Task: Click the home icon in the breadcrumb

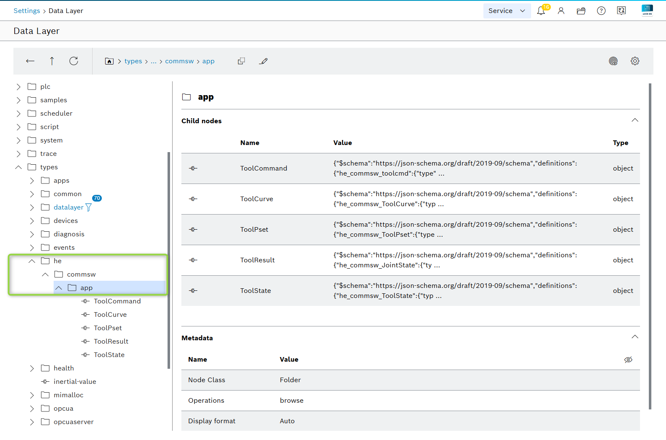Action: click(x=109, y=61)
